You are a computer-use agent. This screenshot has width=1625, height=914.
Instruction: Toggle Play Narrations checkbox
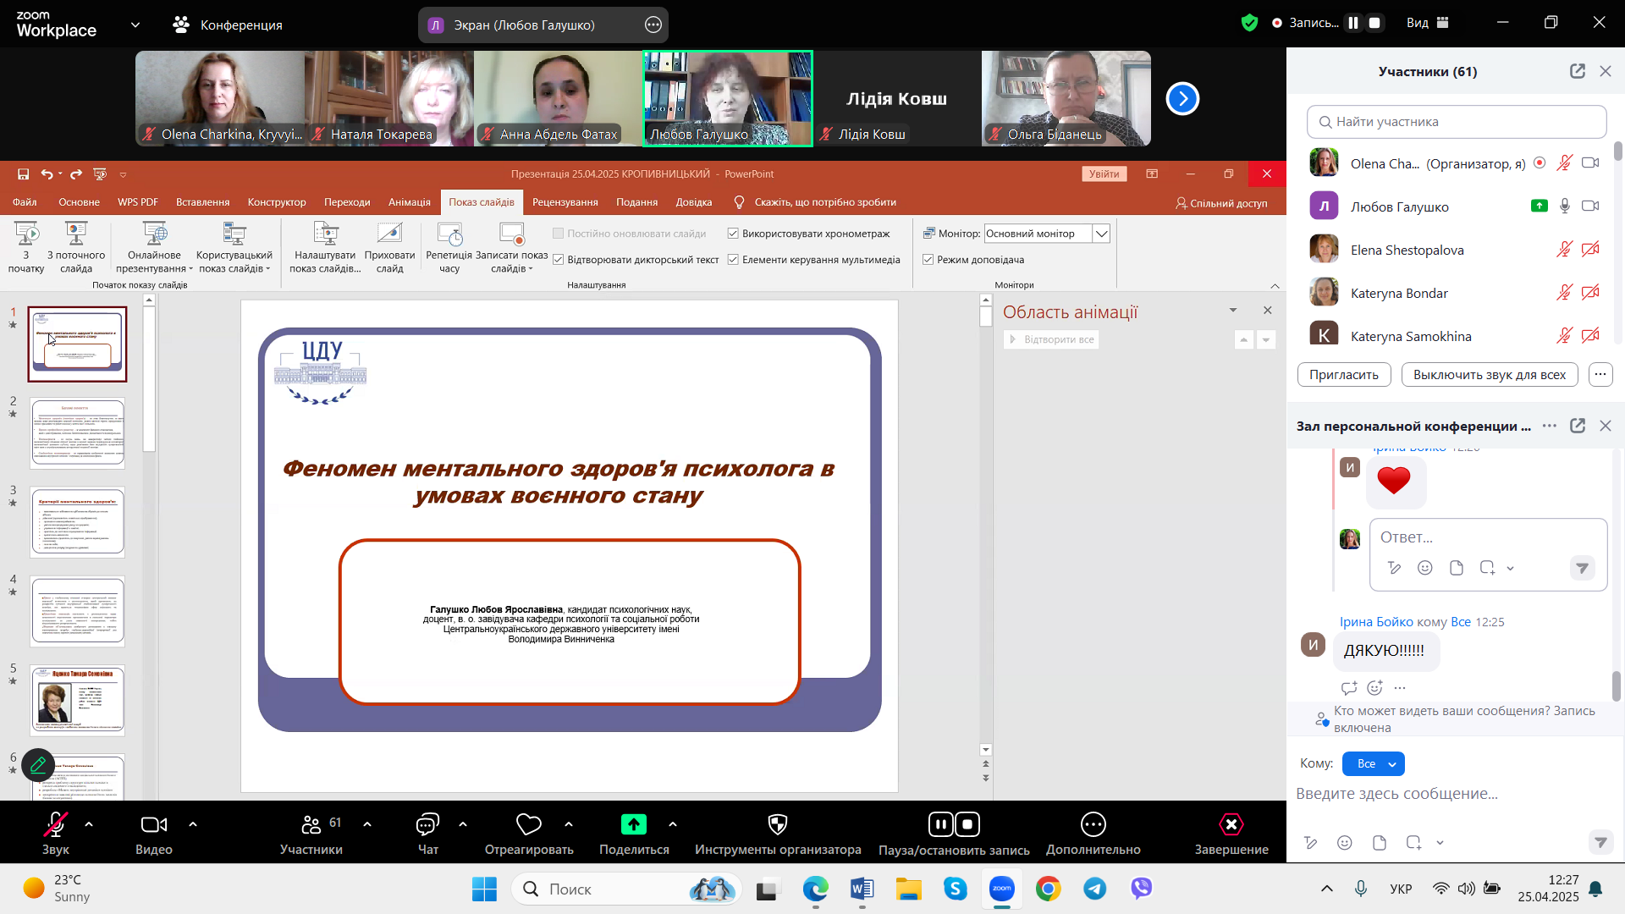[559, 260]
